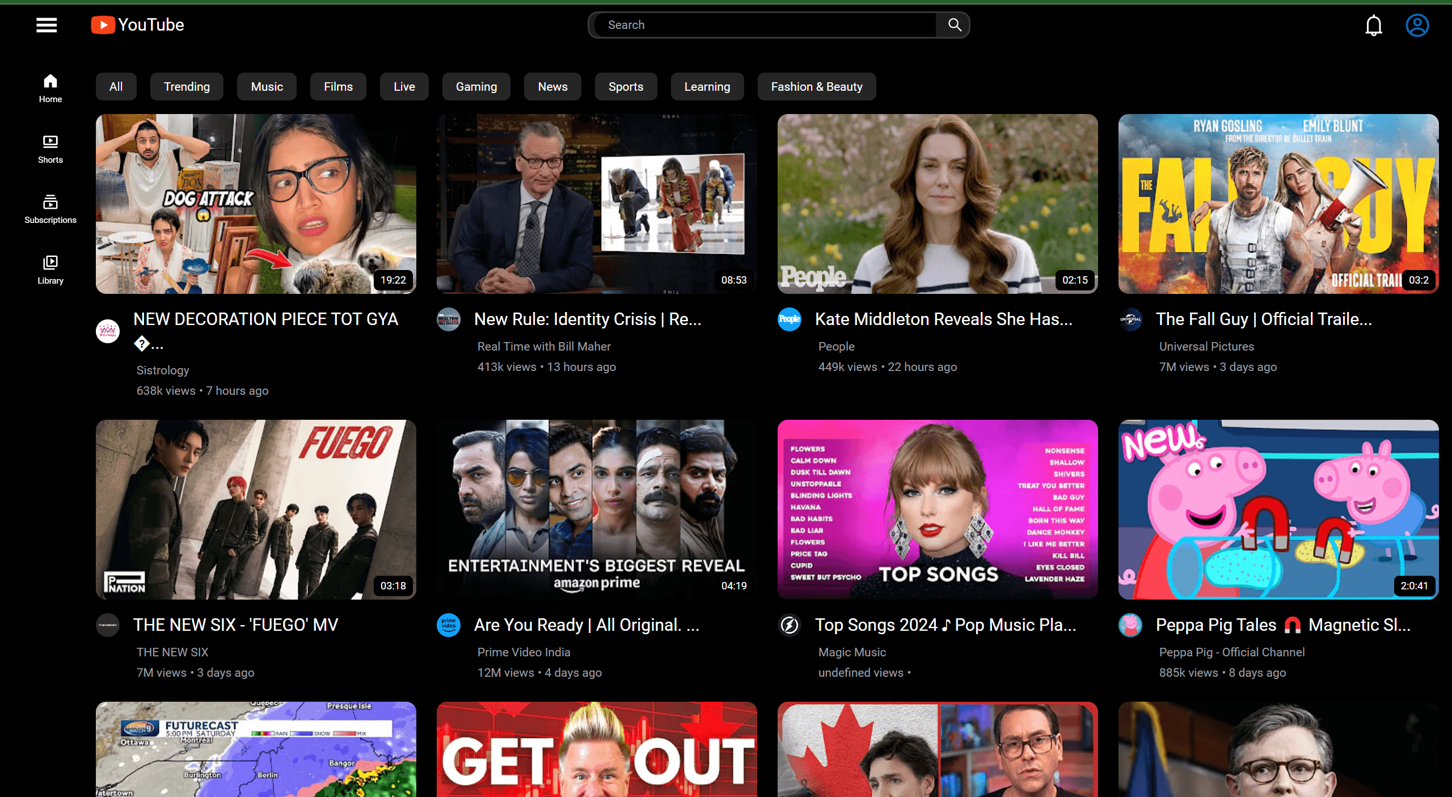Open the hamburger menu icon
Image resolution: width=1452 pixels, height=797 pixels.
pyautogui.click(x=47, y=25)
